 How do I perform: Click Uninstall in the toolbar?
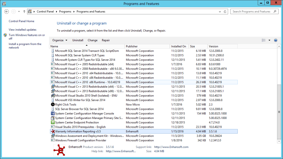[78, 40]
